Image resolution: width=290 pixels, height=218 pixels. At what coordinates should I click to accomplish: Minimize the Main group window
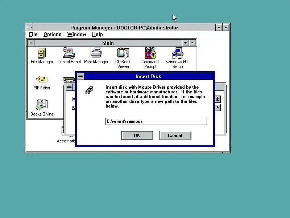(185, 43)
